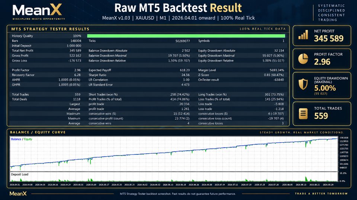Select consecutive wins value 15 (12 414)
Viewport: 357px width, 200px height.
(x=181, y=114)
